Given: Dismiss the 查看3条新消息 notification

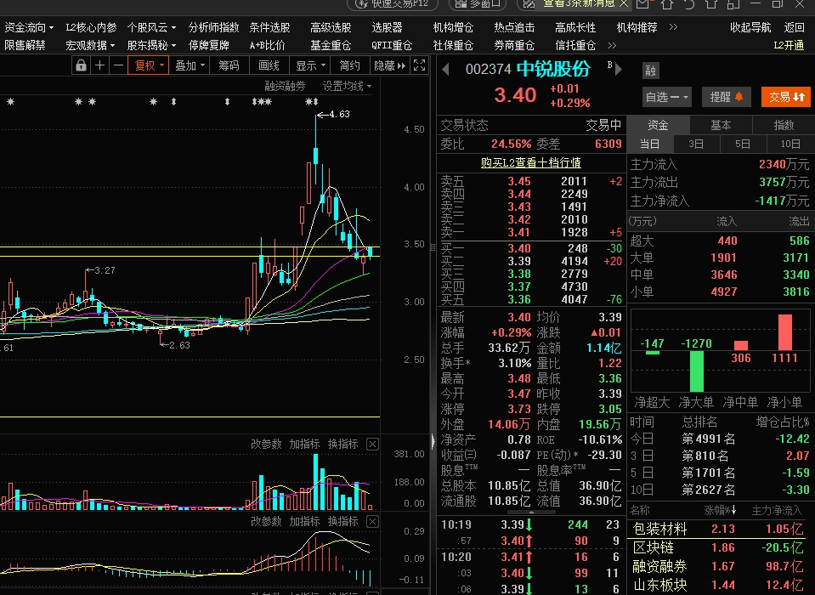Looking at the screenshot, I should 624,4.
